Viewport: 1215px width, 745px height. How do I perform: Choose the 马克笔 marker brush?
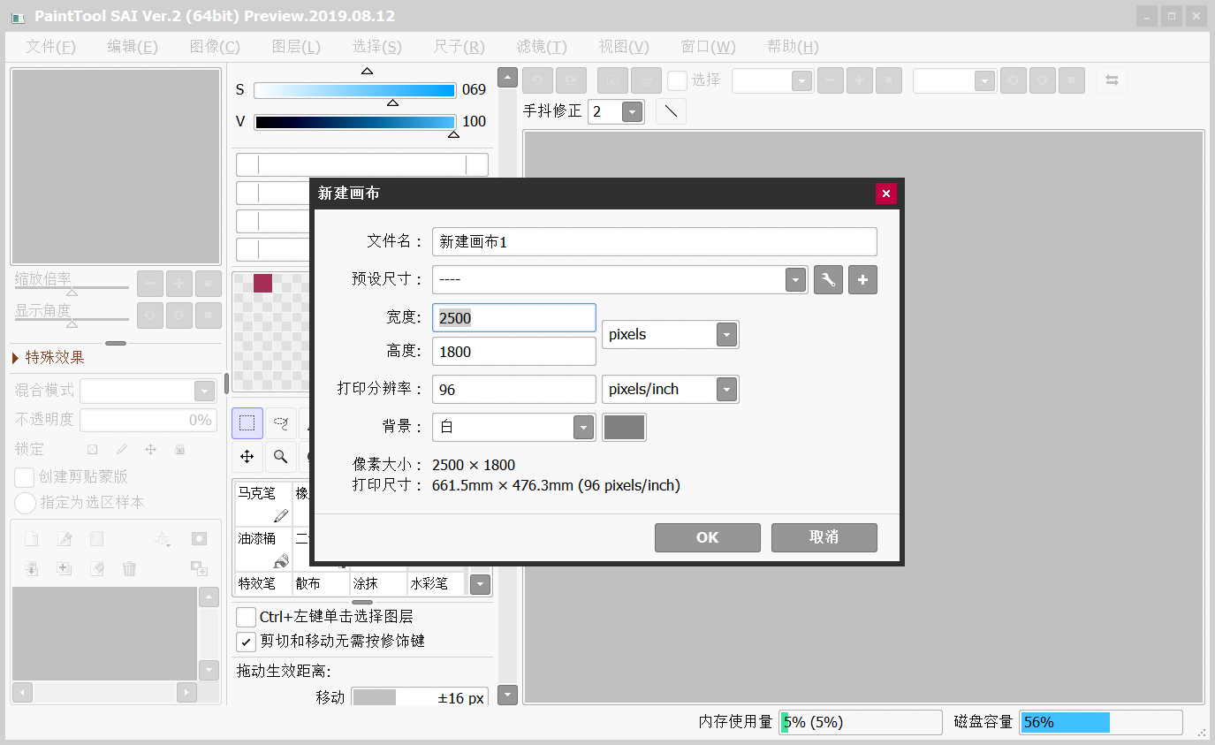[263, 504]
